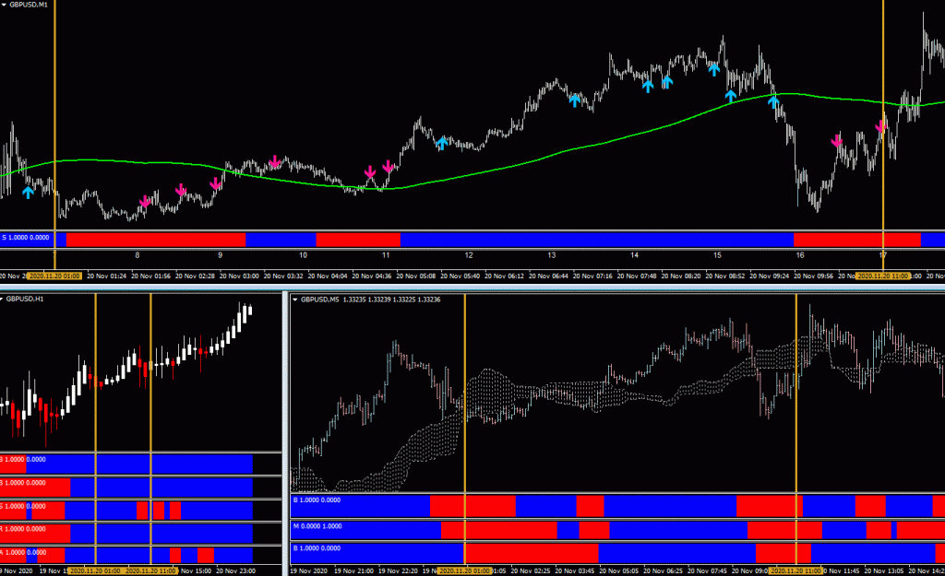The height and width of the screenshot is (576, 945).
Task: Click the 20 Nov 03:00 time label
Action: tap(239, 276)
